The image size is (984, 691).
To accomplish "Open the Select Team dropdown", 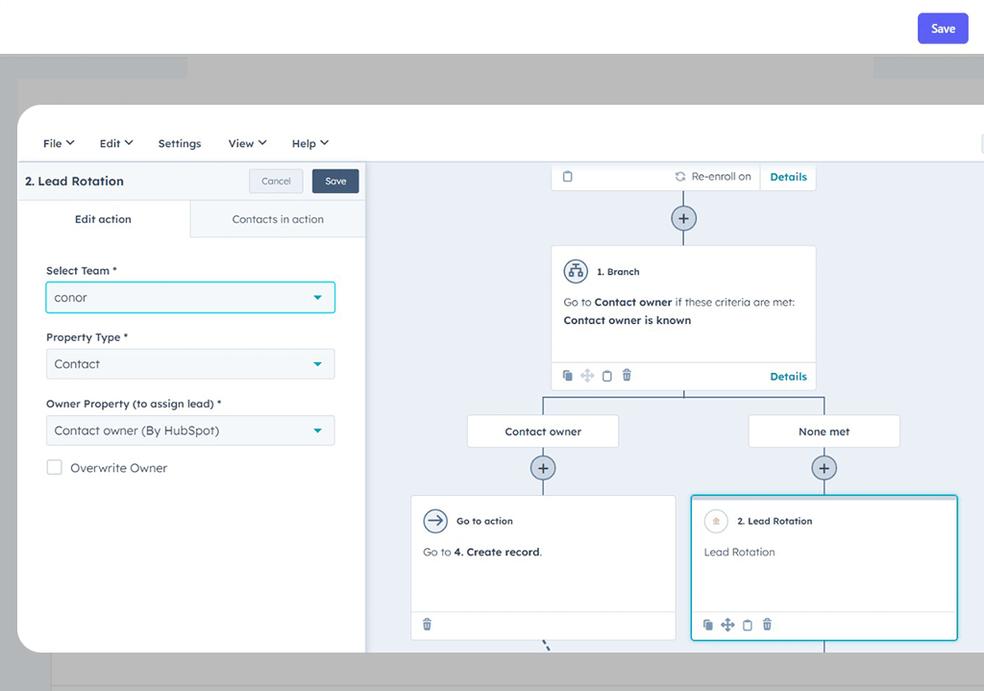I will click(190, 298).
